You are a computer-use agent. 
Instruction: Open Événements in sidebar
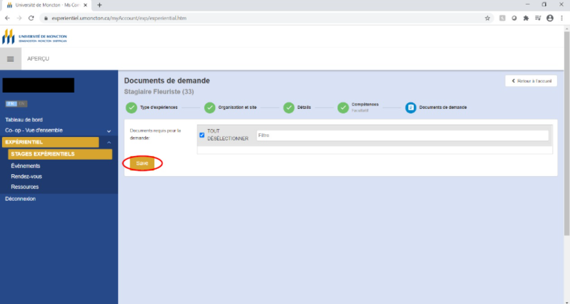[25, 166]
